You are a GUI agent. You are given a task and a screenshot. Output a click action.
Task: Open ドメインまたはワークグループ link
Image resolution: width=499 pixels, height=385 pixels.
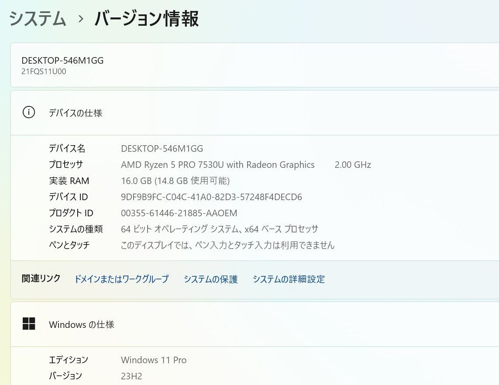point(121,279)
